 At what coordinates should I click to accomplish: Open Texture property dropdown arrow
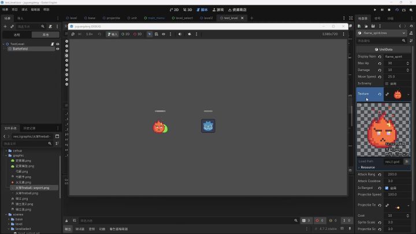[408, 94]
